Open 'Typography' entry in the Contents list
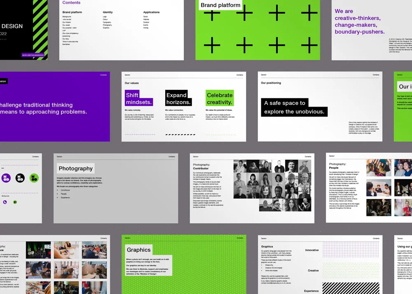Screen dimensions: 412x294 pyautogui.click(x=107, y=22)
